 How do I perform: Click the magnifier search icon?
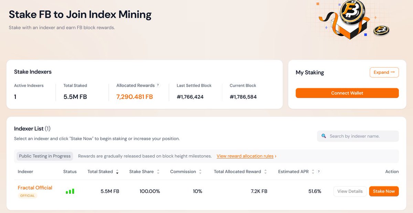pyautogui.click(x=324, y=136)
